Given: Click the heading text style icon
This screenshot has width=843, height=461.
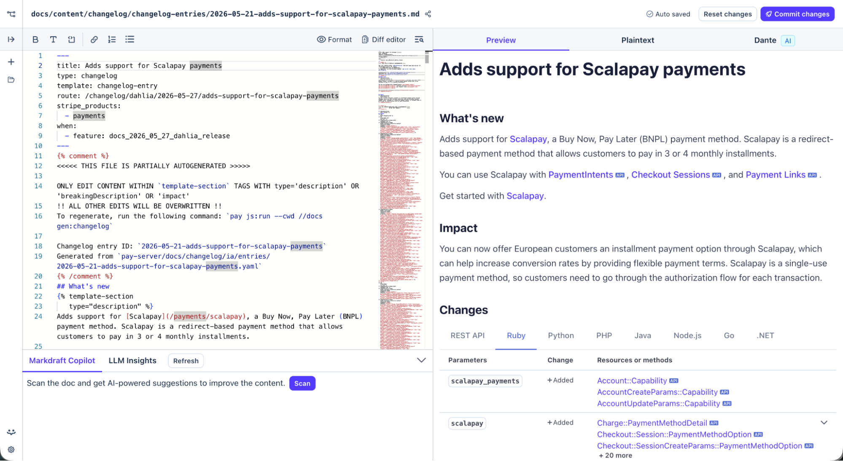Looking at the screenshot, I should (53, 40).
